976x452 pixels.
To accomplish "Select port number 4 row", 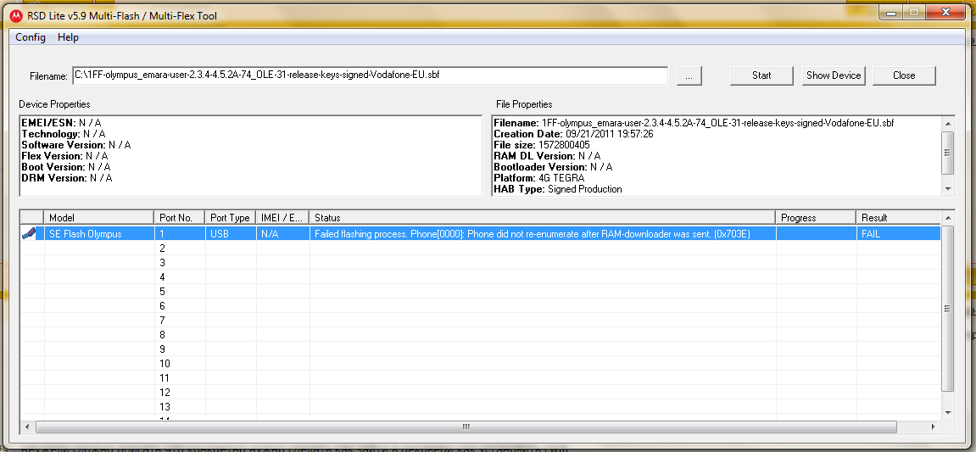I will [480, 276].
